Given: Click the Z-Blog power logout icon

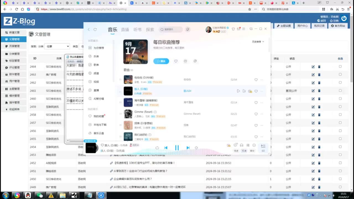Looking at the screenshot, I should click(x=344, y=19).
